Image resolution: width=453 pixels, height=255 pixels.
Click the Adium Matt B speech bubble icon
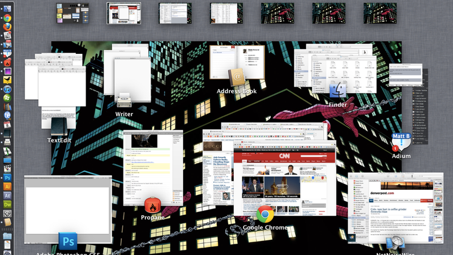(x=401, y=142)
